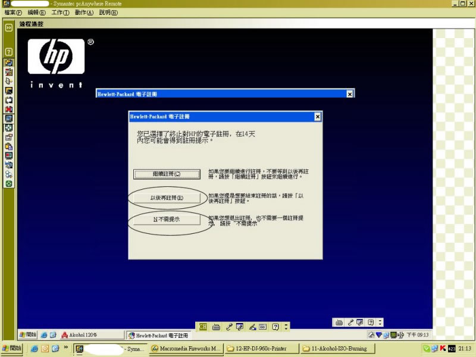Click keyboard icon on right floating language bar
This screenshot has width=476, height=357.
click(x=339, y=322)
